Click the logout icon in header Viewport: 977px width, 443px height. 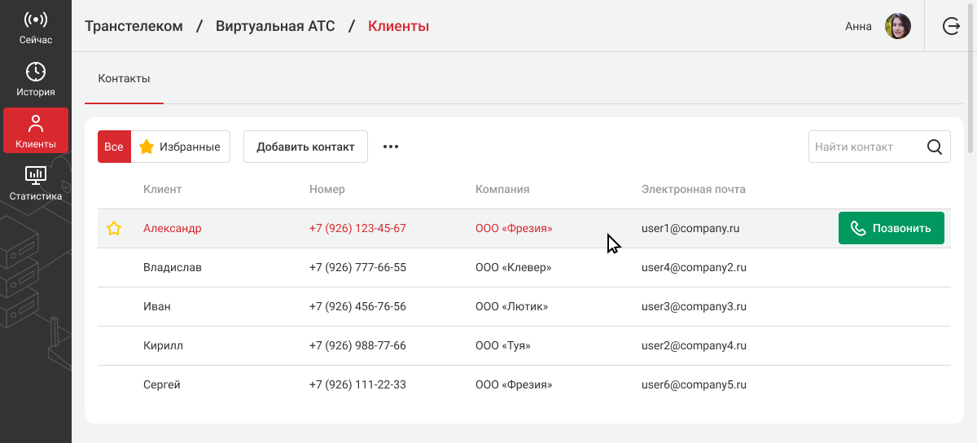click(951, 26)
